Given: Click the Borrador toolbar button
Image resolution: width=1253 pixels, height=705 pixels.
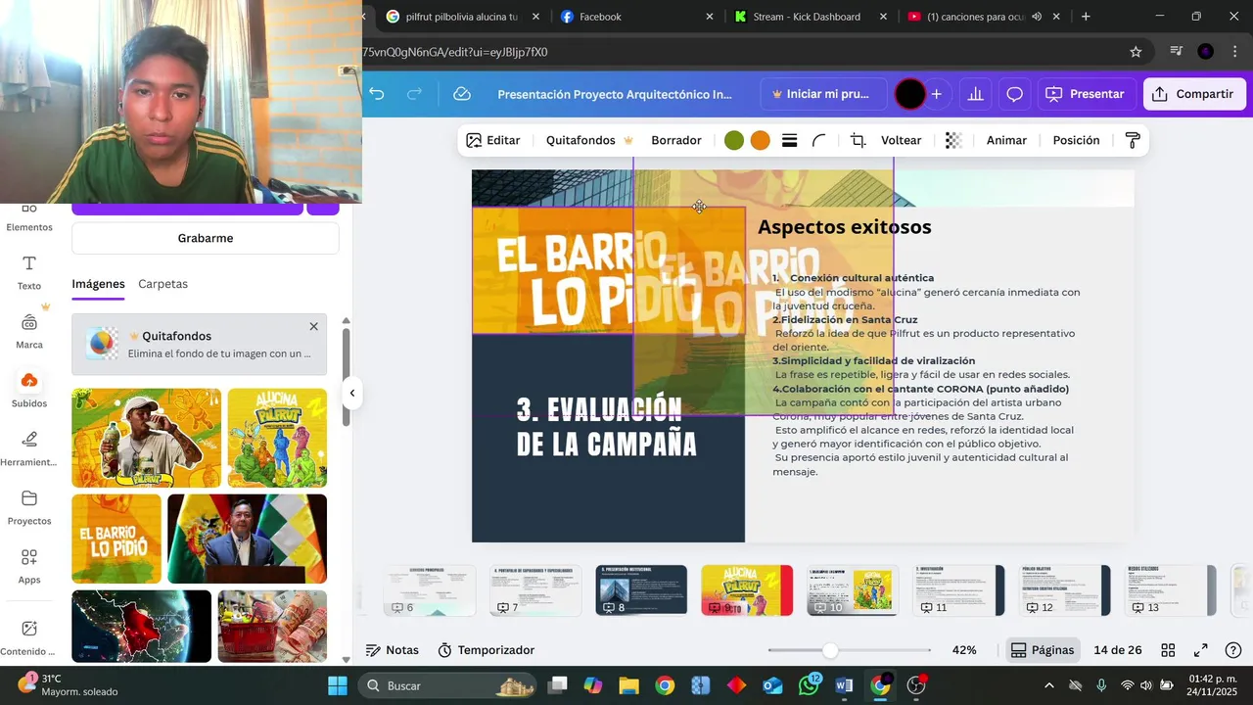Looking at the screenshot, I should 676,140.
